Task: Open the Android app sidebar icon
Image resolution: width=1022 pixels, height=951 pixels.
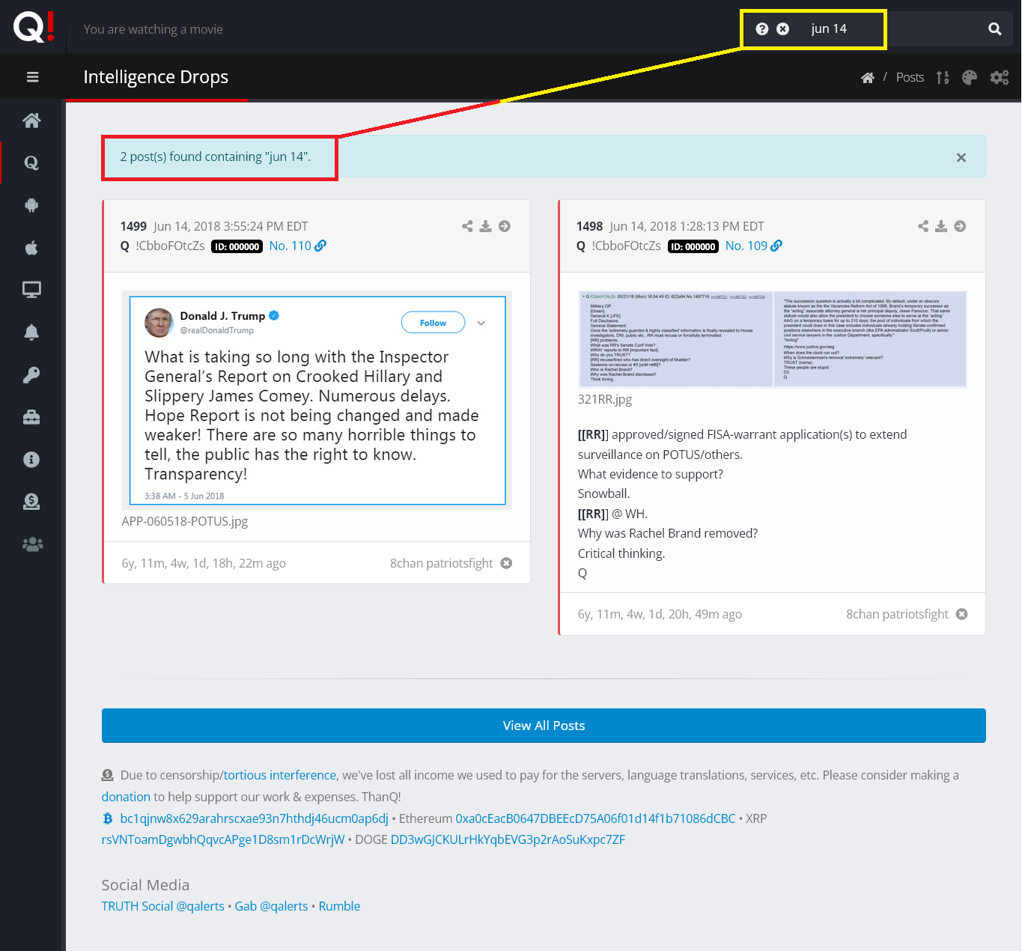Action: pyautogui.click(x=31, y=205)
